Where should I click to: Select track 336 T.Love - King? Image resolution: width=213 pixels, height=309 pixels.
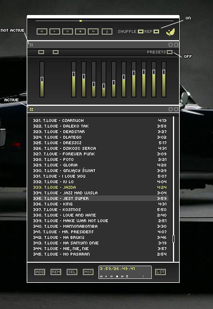pyautogui.click(x=100, y=204)
